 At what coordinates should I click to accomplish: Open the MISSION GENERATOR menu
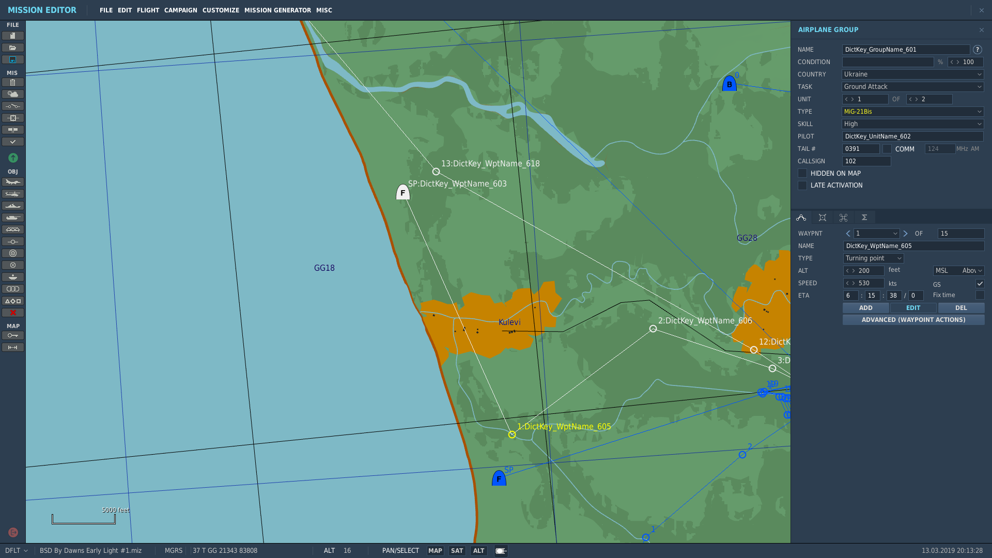[277, 10]
